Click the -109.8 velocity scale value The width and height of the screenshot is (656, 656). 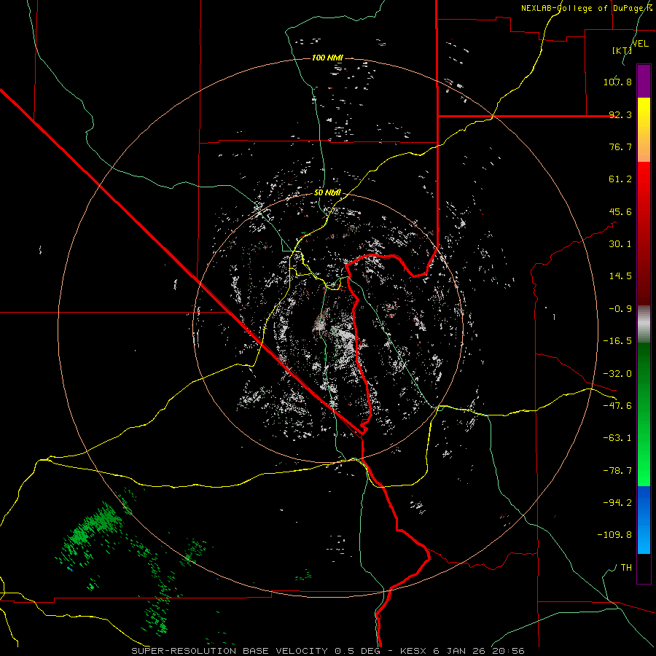coord(614,535)
